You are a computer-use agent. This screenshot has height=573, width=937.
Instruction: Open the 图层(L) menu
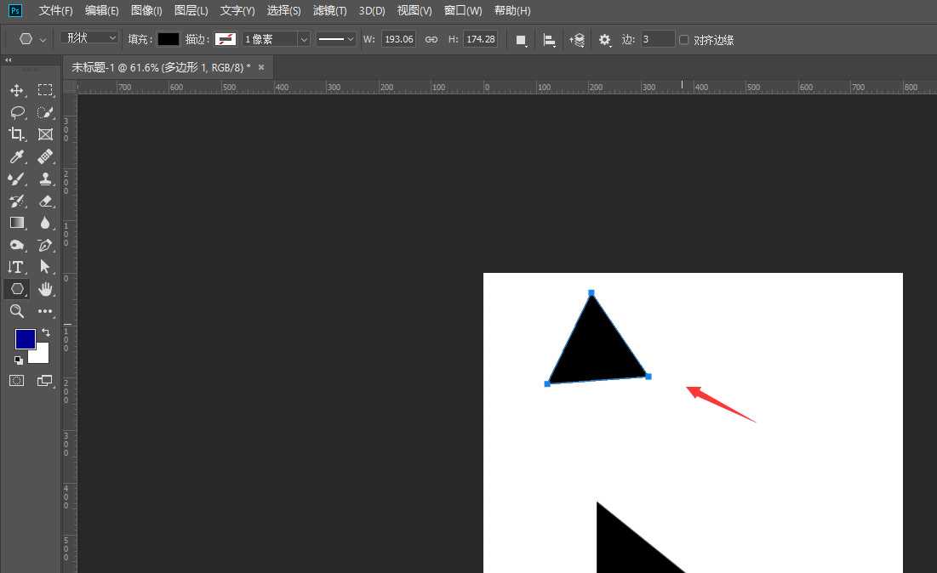click(191, 11)
